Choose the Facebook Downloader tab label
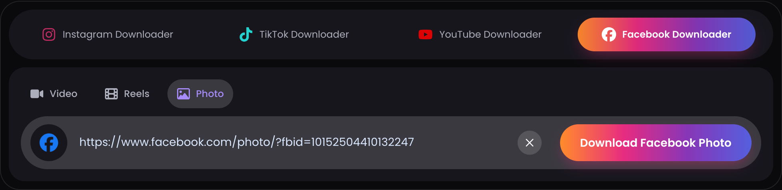The image size is (782, 190). coord(677,34)
